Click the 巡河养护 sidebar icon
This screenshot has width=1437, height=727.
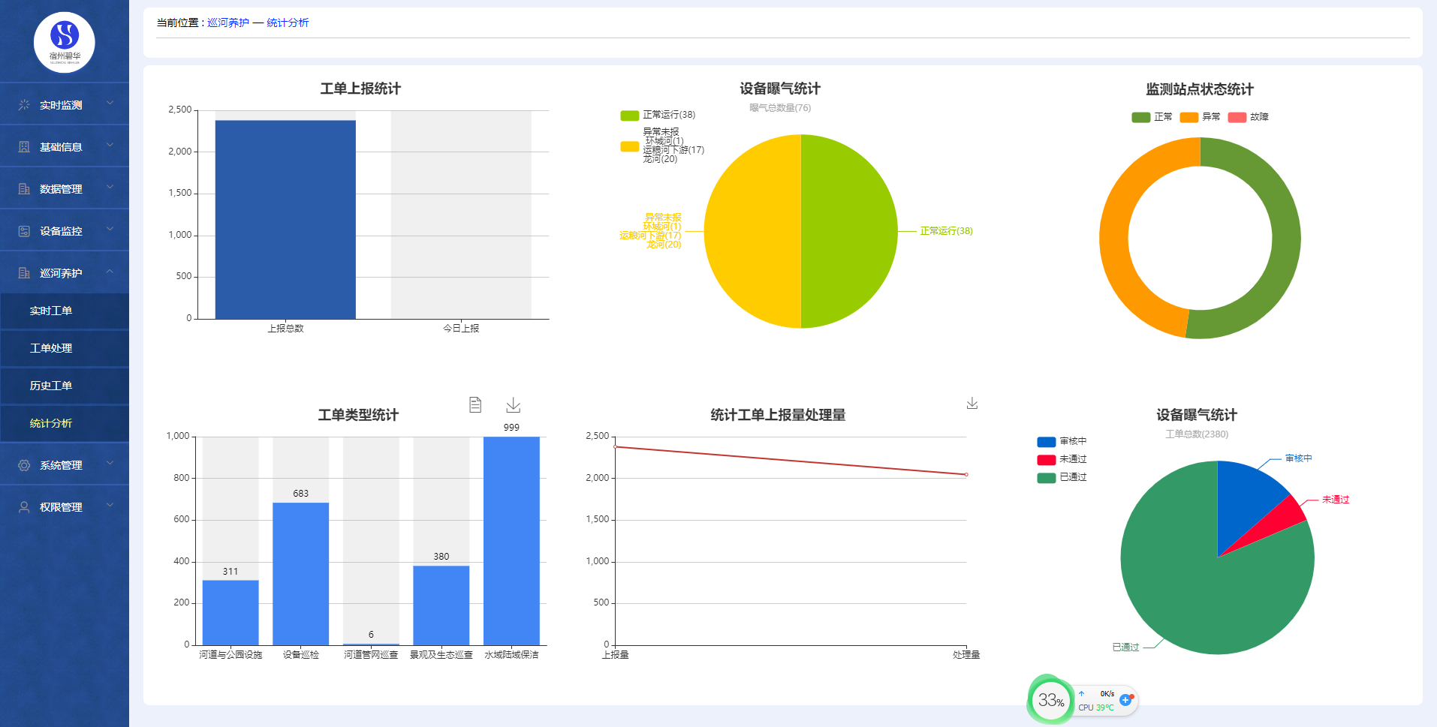pyautogui.click(x=24, y=273)
